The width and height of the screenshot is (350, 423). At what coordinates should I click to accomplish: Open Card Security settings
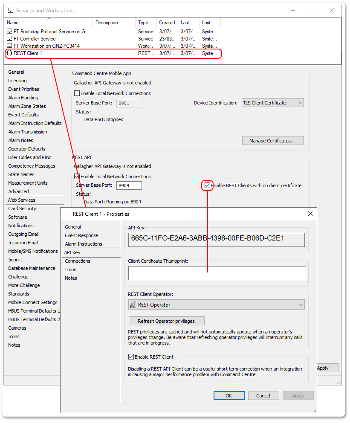22,209
